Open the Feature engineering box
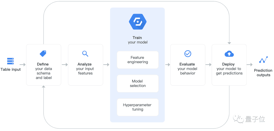The height and width of the screenshot is (131, 274). click(138, 60)
